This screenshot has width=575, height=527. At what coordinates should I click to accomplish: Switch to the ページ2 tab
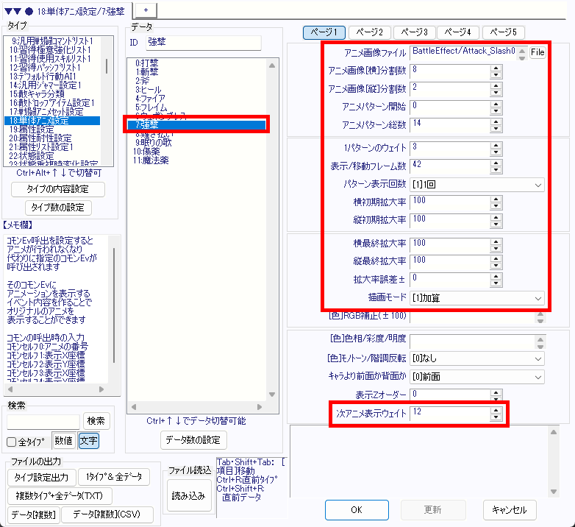[370, 32]
